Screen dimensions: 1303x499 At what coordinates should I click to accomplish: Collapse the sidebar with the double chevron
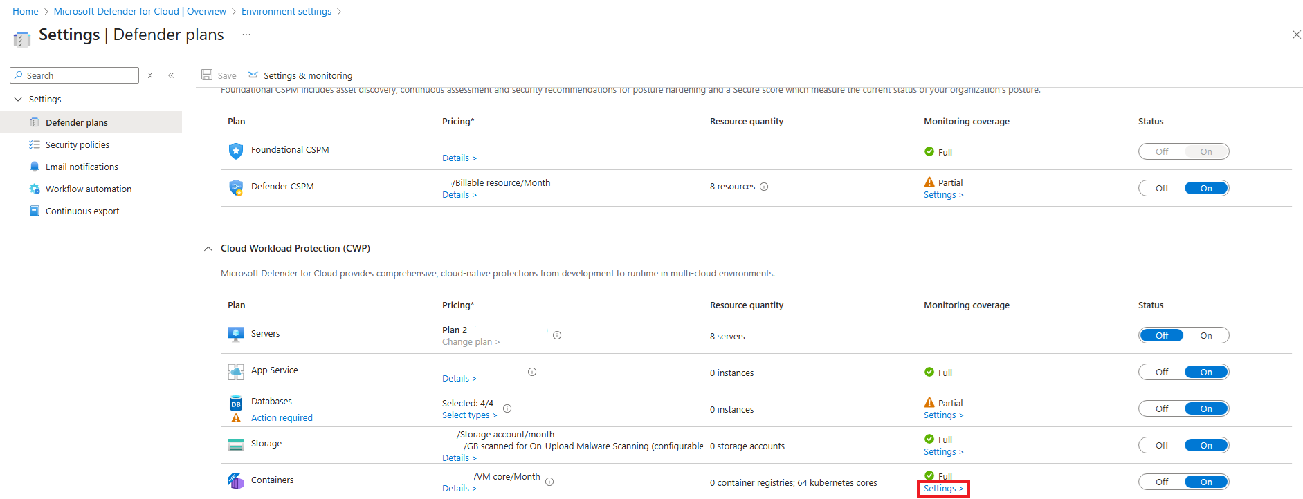[171, 75]
